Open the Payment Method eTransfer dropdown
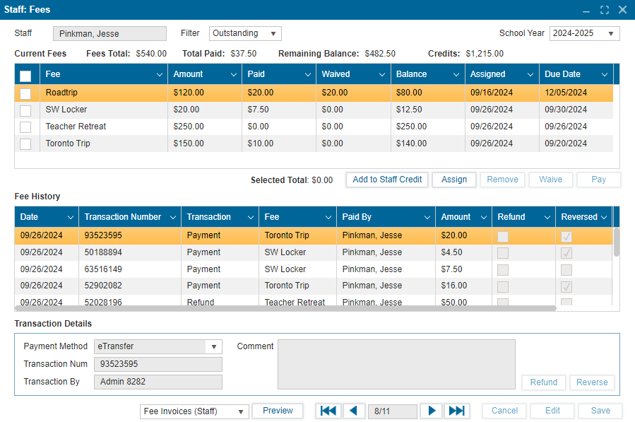 coord(159,346)
